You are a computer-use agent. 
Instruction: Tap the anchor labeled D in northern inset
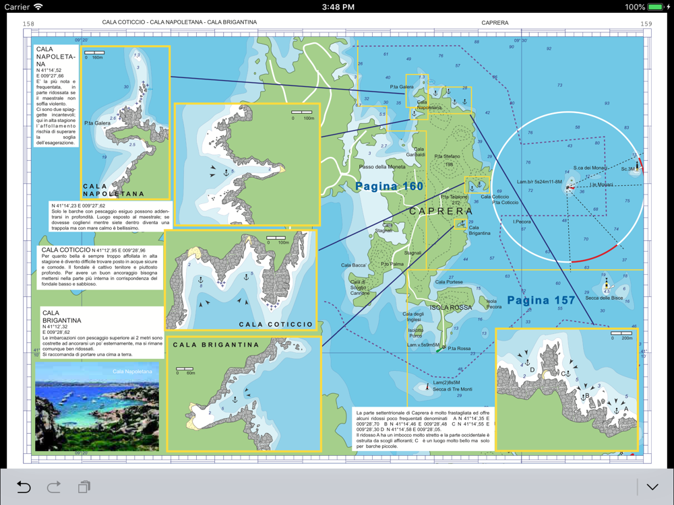click(528, 364)
